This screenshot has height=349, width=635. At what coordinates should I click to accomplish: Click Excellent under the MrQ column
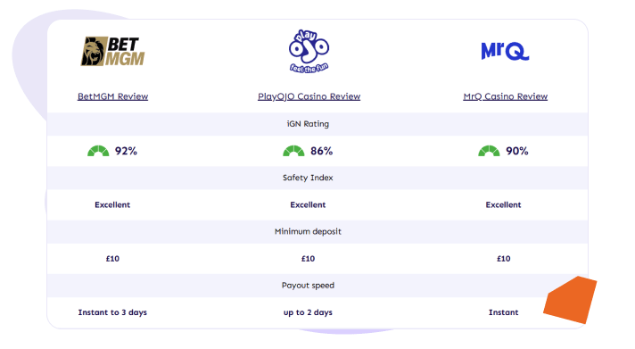[x=503, y=204]
